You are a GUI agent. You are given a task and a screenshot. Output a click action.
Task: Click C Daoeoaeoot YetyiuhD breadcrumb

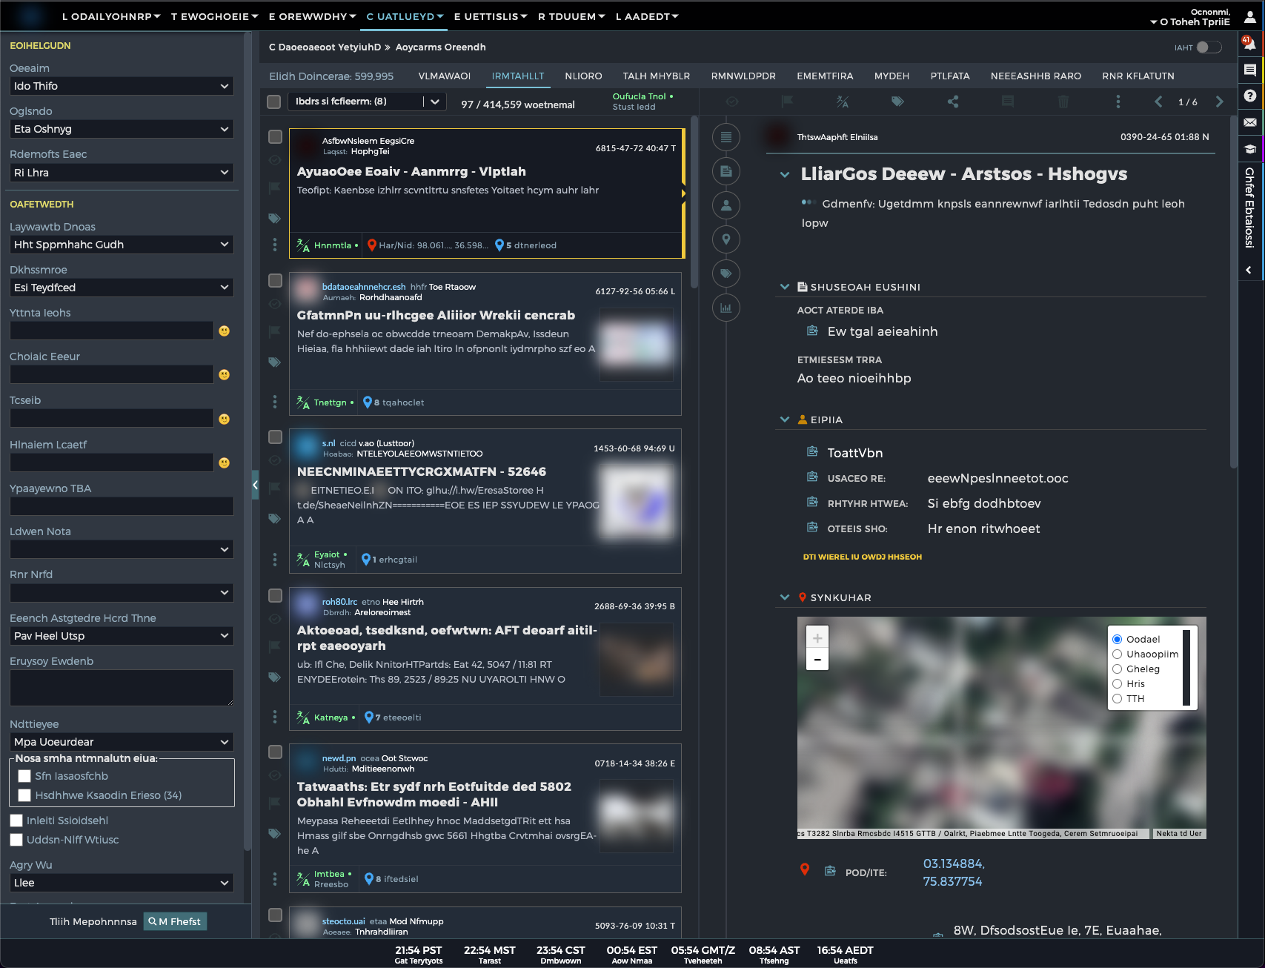pyautogui.click(x=325, y=47)
